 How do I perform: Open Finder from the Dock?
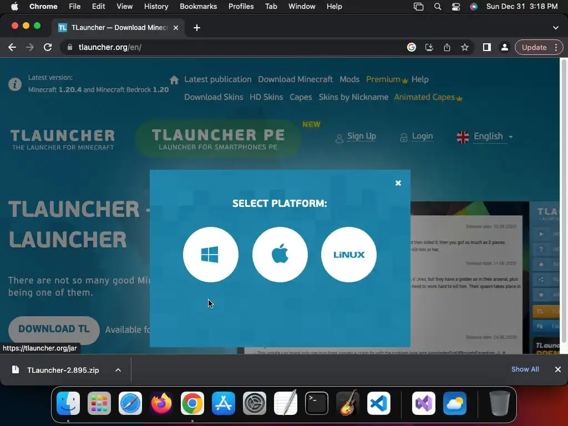coord(68,403)
